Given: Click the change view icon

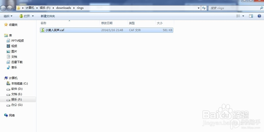Looking at the screenshot, I should 238,16.
